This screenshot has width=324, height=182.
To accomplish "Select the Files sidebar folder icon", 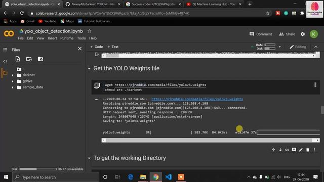I will [5, 73].
